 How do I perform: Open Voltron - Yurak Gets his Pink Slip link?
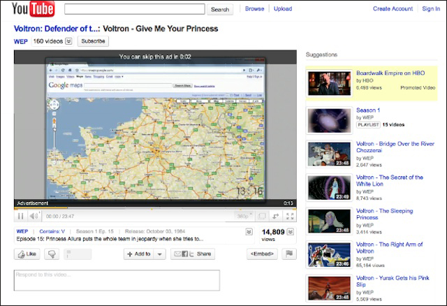tap(393, 281)
